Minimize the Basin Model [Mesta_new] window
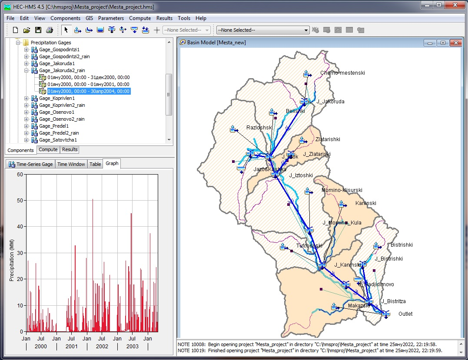This screenshot has width=468, height=360. 430,43
